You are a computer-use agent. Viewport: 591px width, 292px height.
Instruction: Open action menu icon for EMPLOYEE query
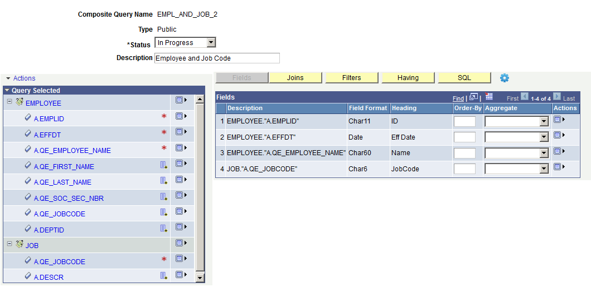181,100
